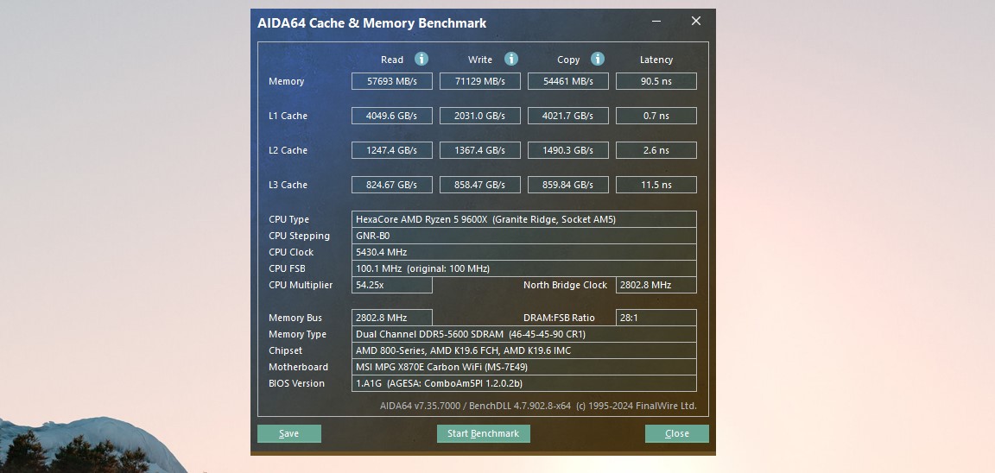Screen dimensions: 995x473
Task: Click the CPU Type field Ryzen 5 9600X
Action: [523, 219]
